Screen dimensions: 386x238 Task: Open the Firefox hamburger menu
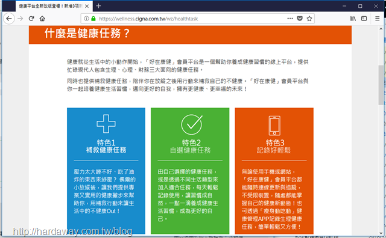click(x=377, y=19)
